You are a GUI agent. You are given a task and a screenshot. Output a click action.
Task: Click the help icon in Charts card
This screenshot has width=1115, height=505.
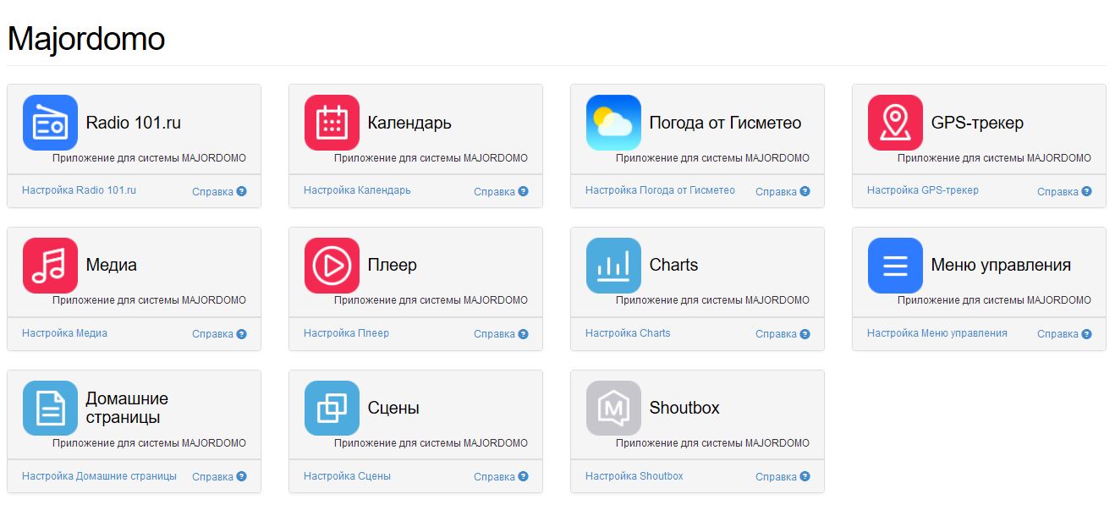click(805, 333)
